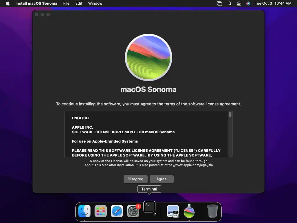This screenshot has width=297, height=223.
Task: Open Preview from the Dock
Action: point(173,211)
